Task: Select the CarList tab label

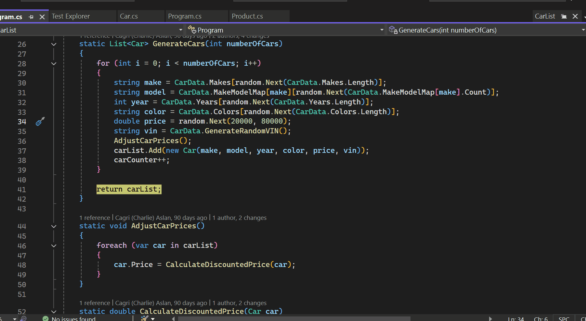Action: tap(545, 16)
